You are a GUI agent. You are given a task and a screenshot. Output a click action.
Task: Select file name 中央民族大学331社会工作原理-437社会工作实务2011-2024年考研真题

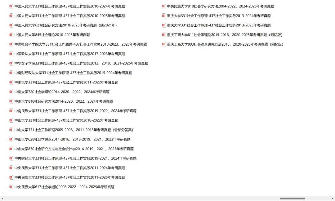(x=70, y=168)
